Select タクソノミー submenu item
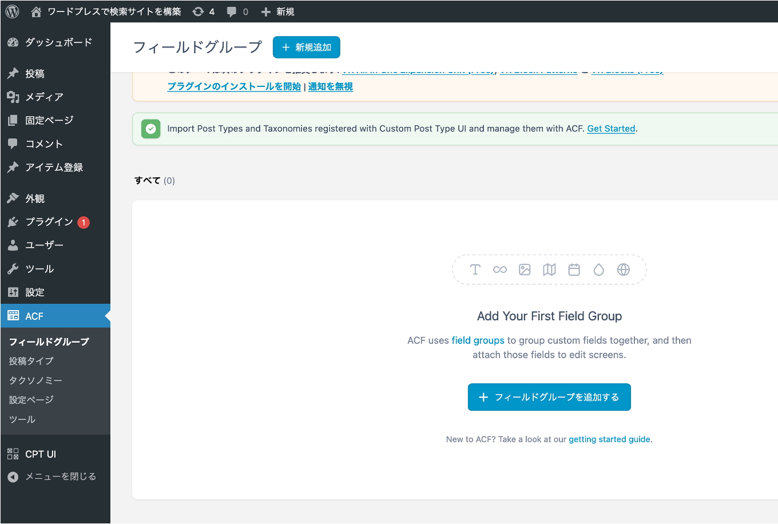Screen dimensions: 778x524 tap(35, 380)
